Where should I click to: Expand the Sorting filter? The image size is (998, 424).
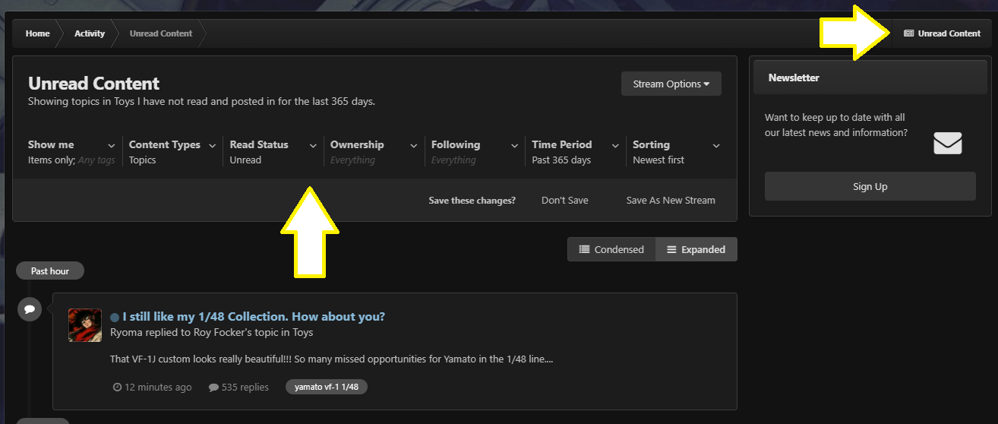point(677,152)
